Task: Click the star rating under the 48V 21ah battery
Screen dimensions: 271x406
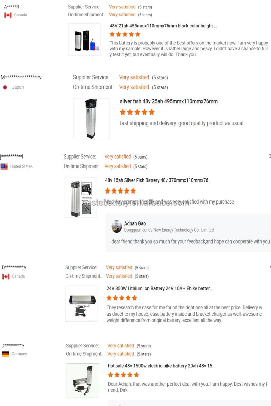Action: click(x=125, y=34)
